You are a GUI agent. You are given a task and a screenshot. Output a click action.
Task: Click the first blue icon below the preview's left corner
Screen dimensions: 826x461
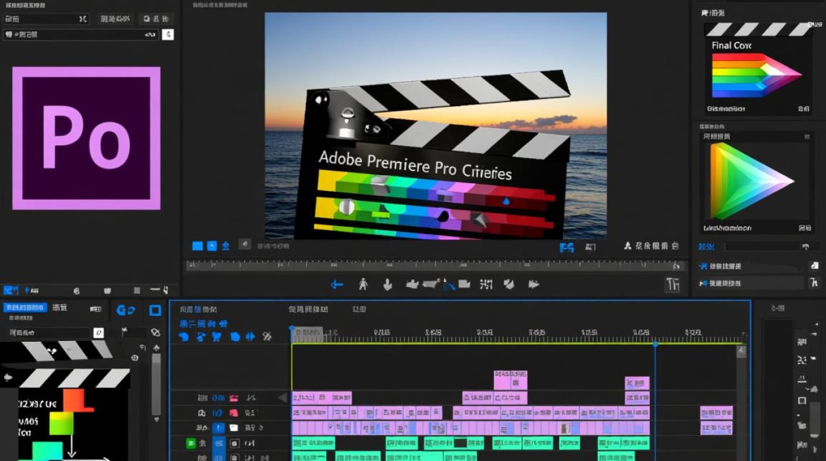pos(197,246)
